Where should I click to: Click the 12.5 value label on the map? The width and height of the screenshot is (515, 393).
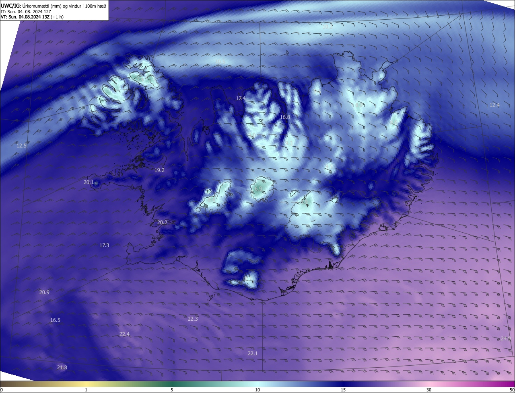pos(21,145)
